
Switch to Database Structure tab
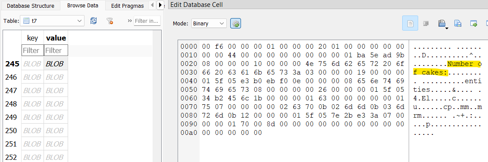point(30,6)
